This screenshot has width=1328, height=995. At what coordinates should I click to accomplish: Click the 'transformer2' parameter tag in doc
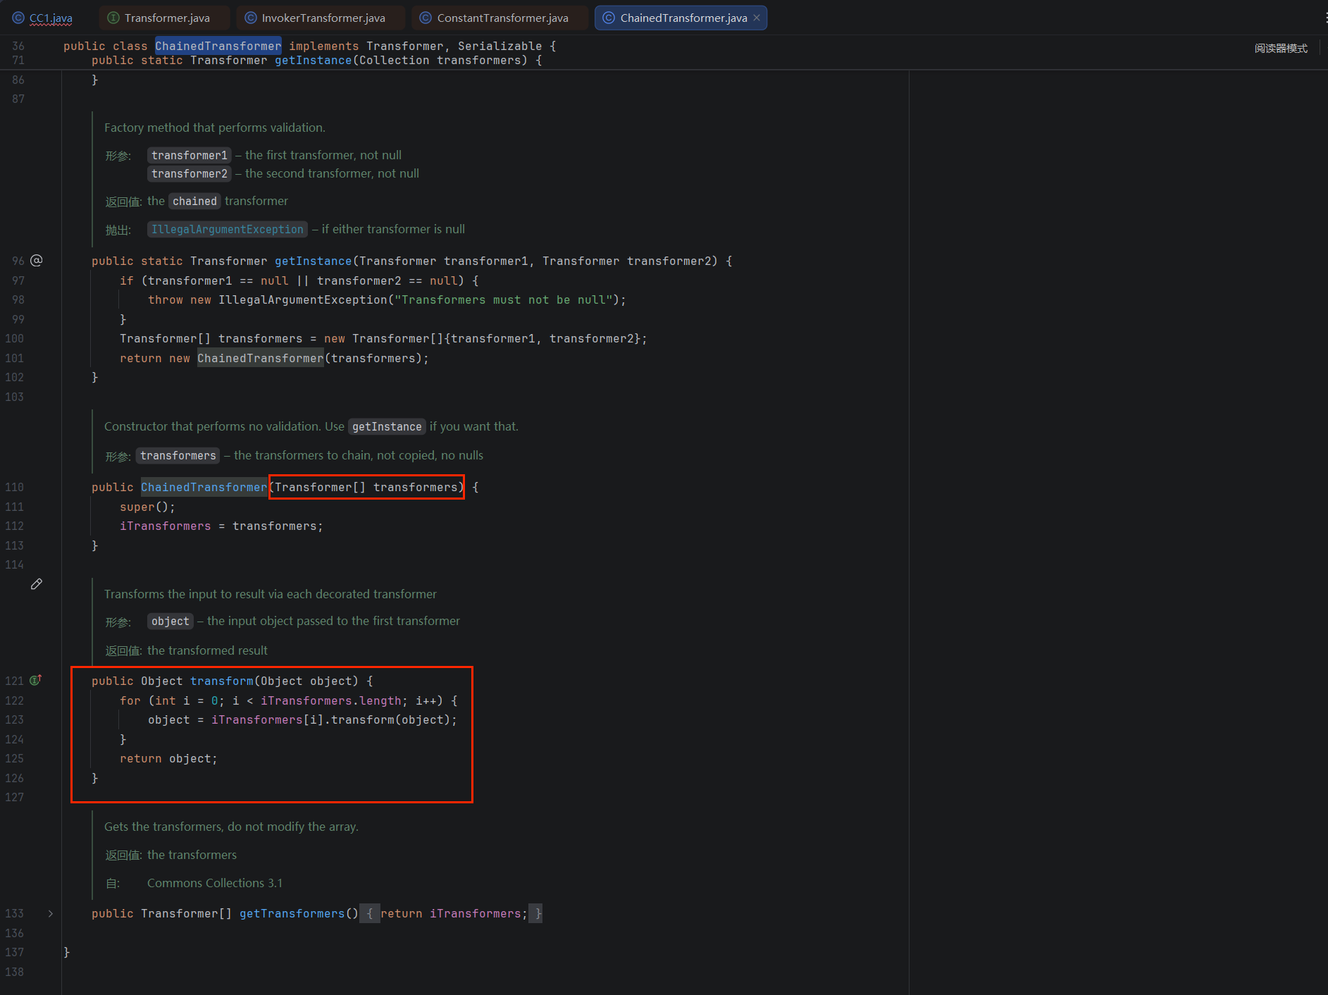[190, 173]
